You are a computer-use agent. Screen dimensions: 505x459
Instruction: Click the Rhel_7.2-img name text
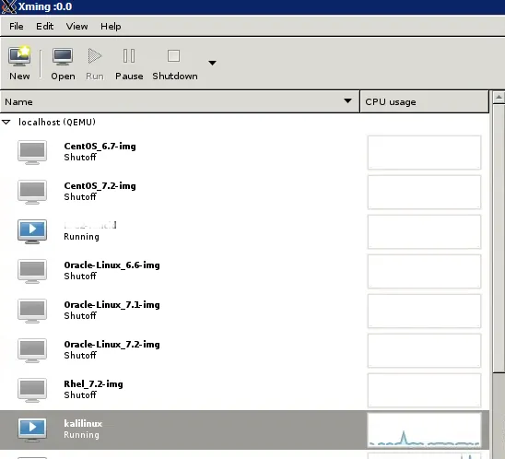coord(93,384)
